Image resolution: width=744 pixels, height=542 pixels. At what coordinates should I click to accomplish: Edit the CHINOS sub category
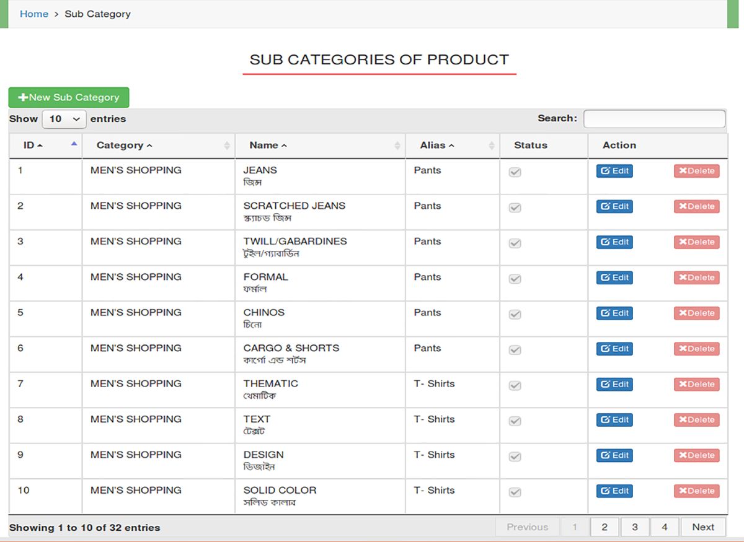[x=614, y=313]
